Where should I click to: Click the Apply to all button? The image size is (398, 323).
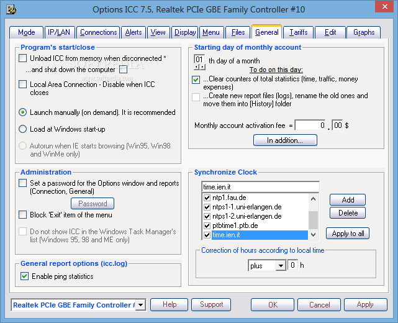point(348,234)
